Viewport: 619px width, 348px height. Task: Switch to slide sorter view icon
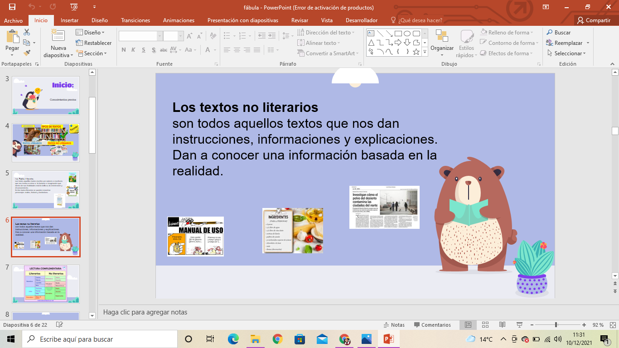pyautogui.click(x=485, y=325)
